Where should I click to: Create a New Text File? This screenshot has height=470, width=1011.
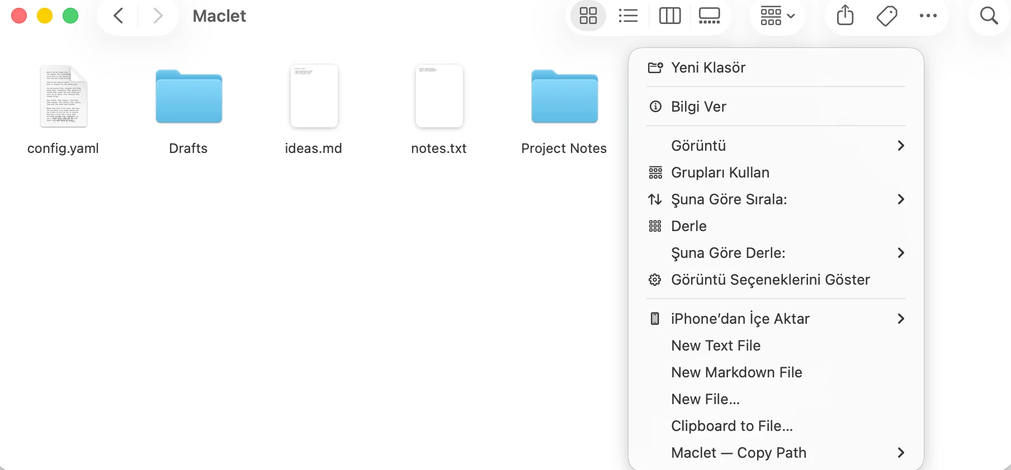776,346
